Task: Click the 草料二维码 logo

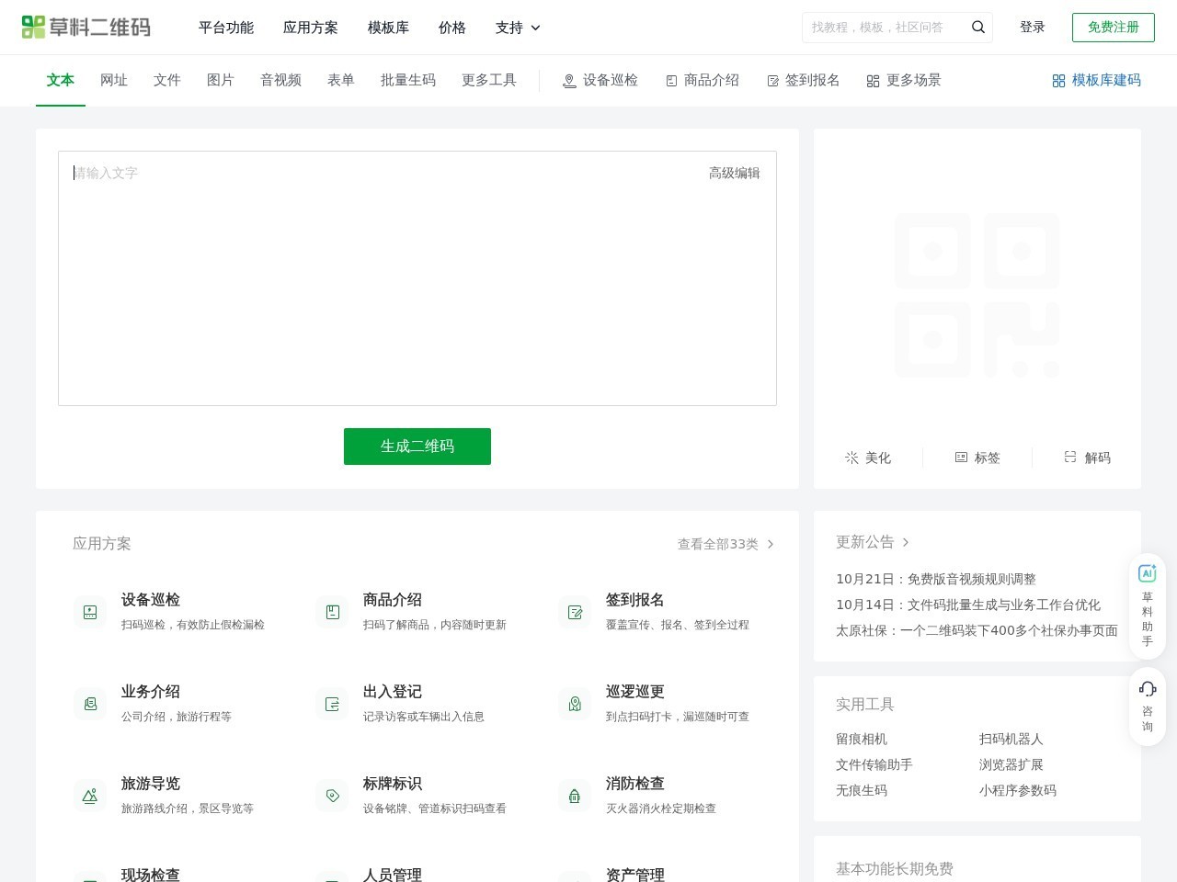Action: (x=86, y=28)
